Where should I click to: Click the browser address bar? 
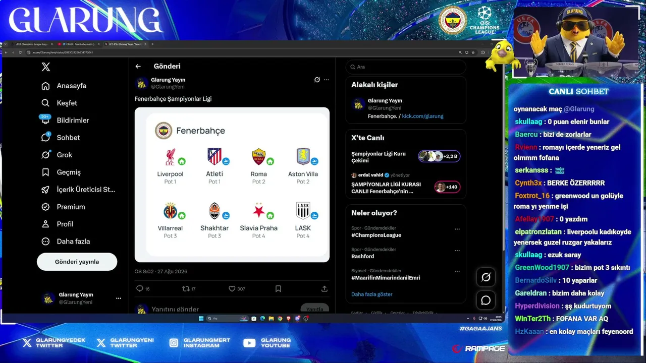242,52
